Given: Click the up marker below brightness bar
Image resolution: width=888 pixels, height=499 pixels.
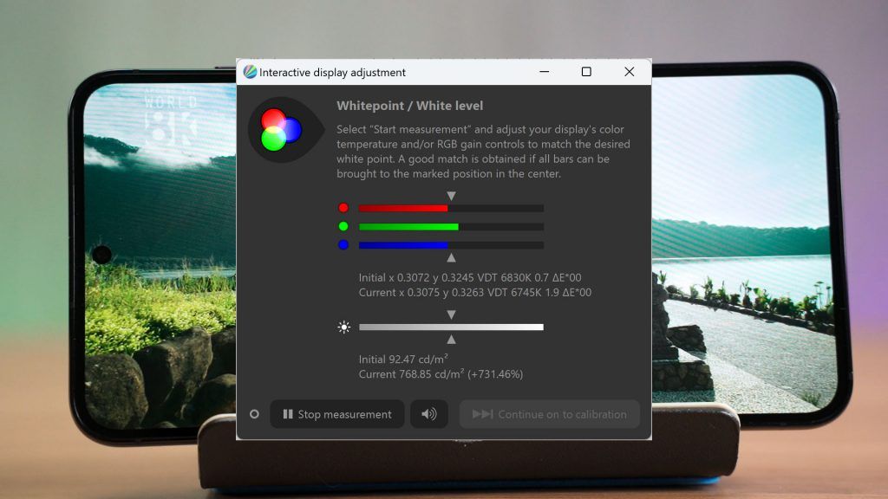Looking at the screenshot, I should 451,340.
